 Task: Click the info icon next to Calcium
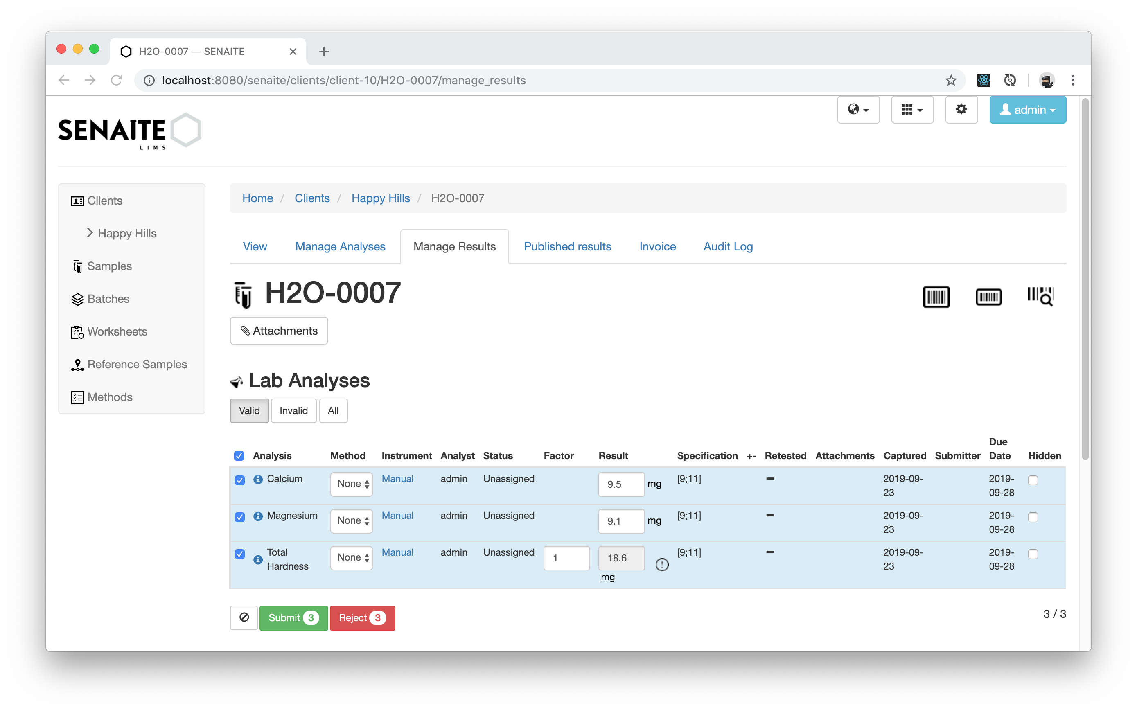click(x=257, y=480)
